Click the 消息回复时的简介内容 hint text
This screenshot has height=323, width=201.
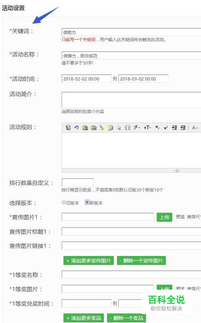point(83,112)
